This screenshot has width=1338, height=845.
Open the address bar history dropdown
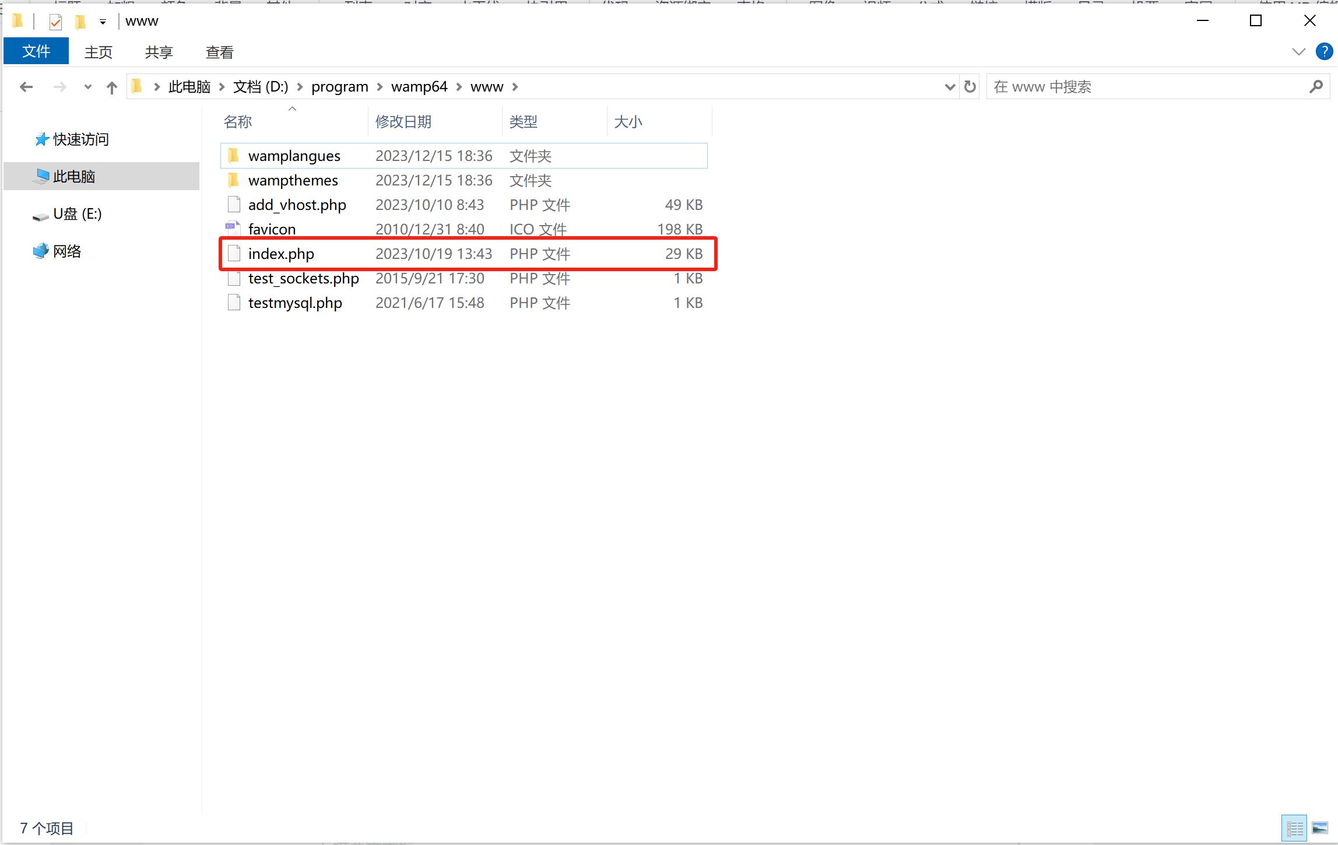point(950,87)
